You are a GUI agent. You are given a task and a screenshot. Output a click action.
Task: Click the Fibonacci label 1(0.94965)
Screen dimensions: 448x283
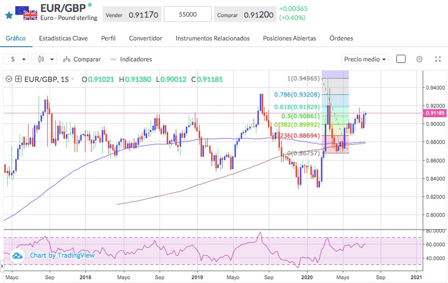coord(304,78)
